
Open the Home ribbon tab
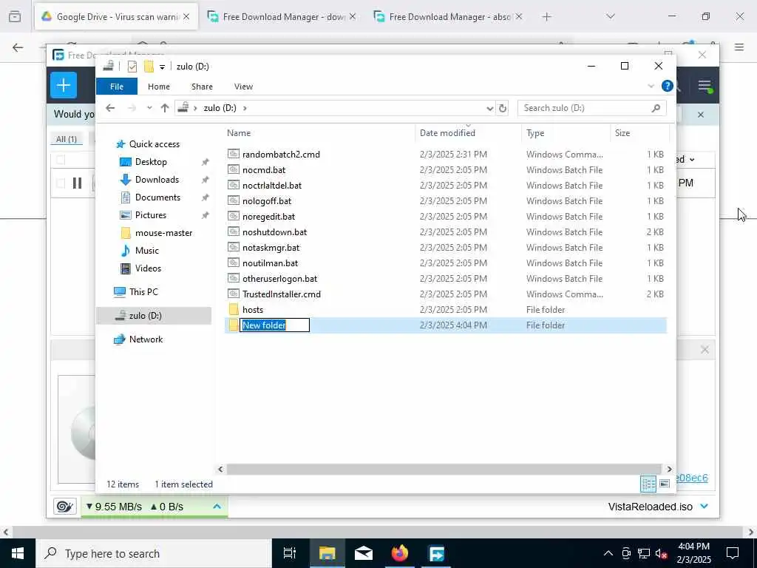point(159,87)
